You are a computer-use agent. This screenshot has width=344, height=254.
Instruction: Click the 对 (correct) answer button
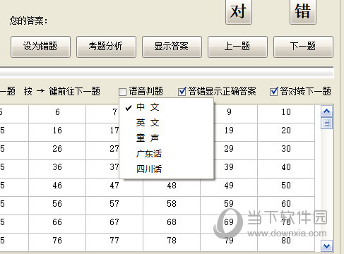click(x=239, y=11)
